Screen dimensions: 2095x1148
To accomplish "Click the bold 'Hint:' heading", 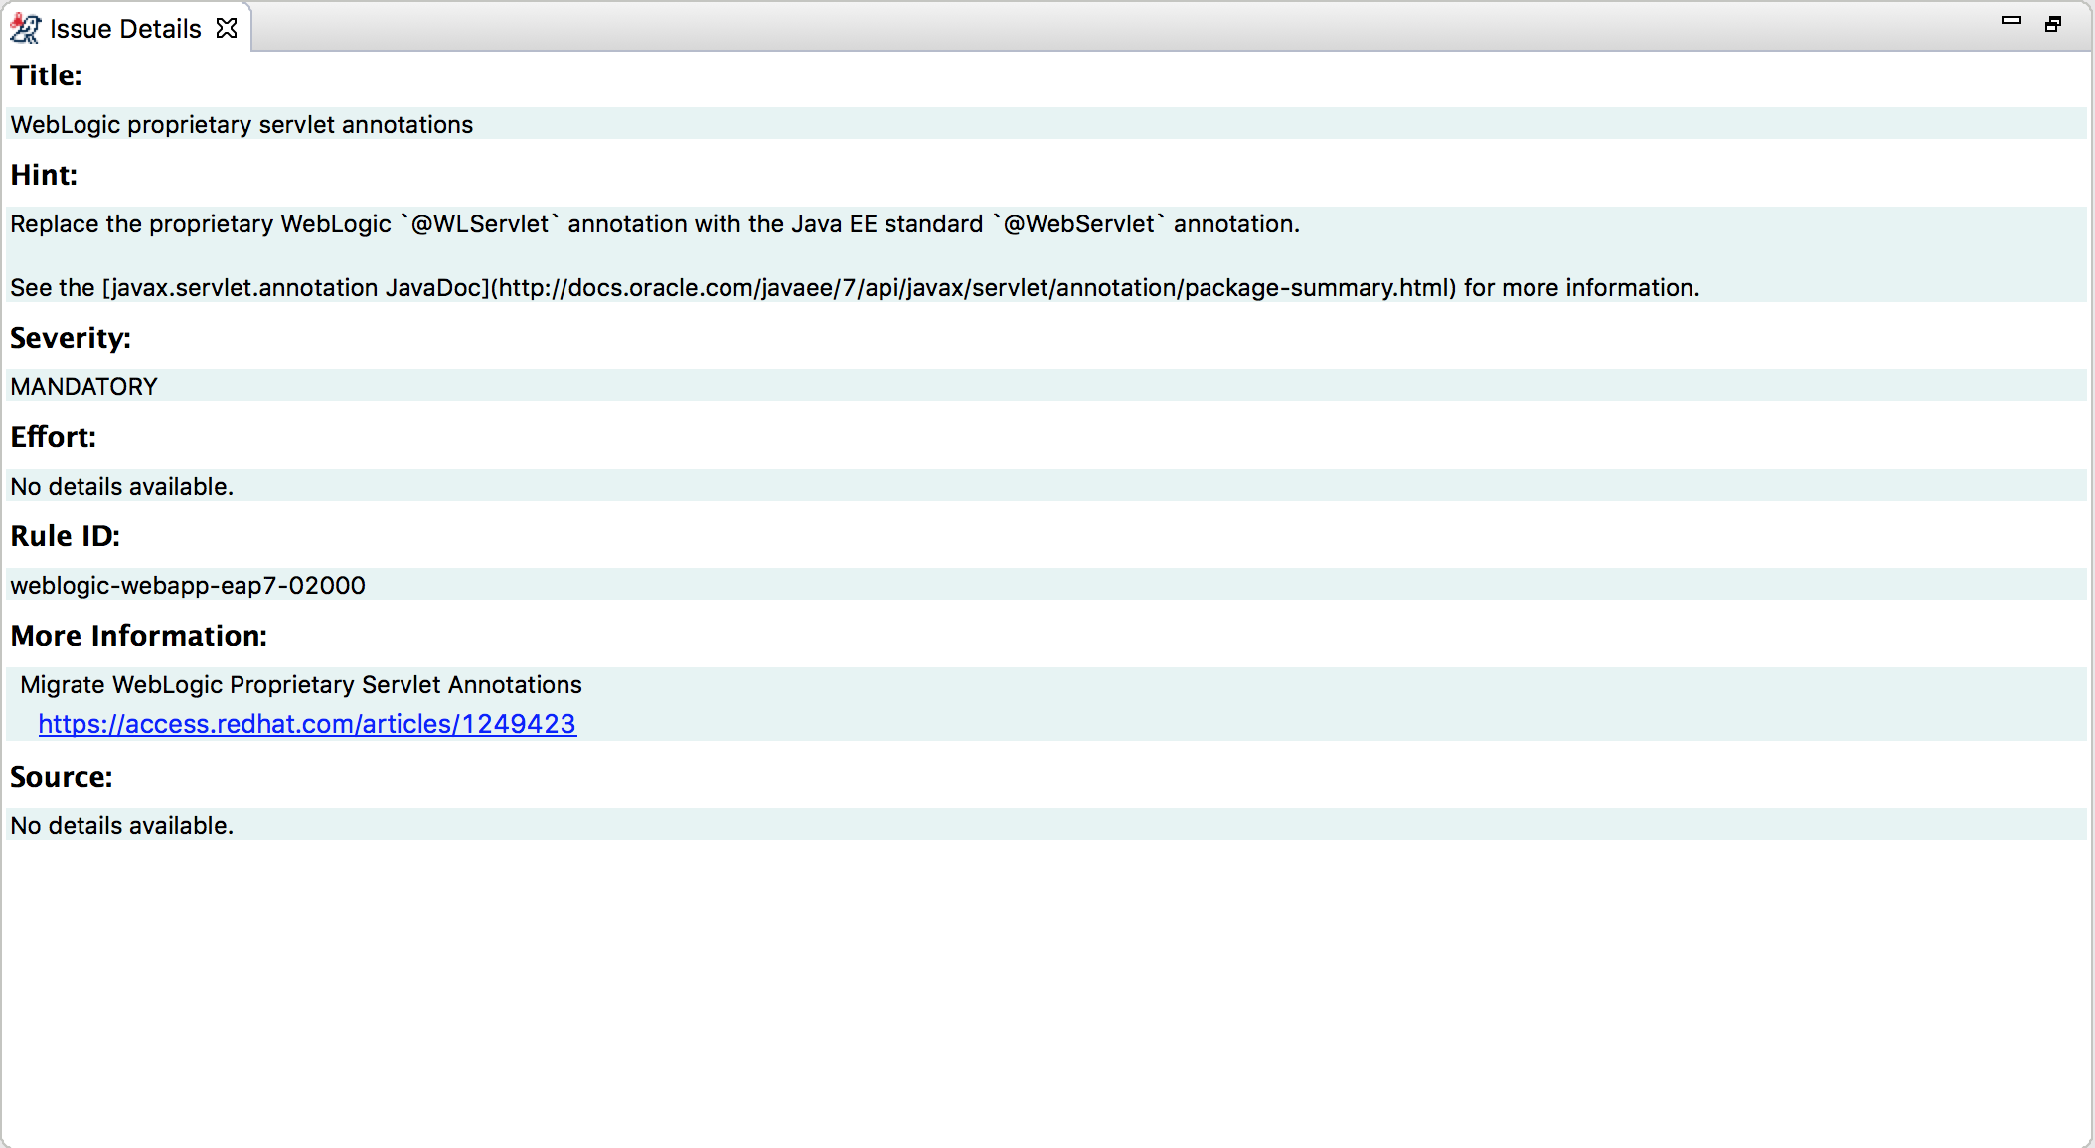I will (44, 175).
